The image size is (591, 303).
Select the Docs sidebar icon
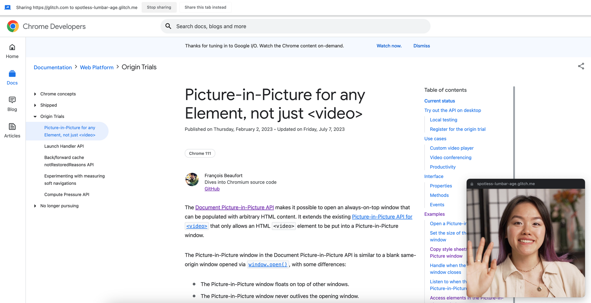coord(12,74)
